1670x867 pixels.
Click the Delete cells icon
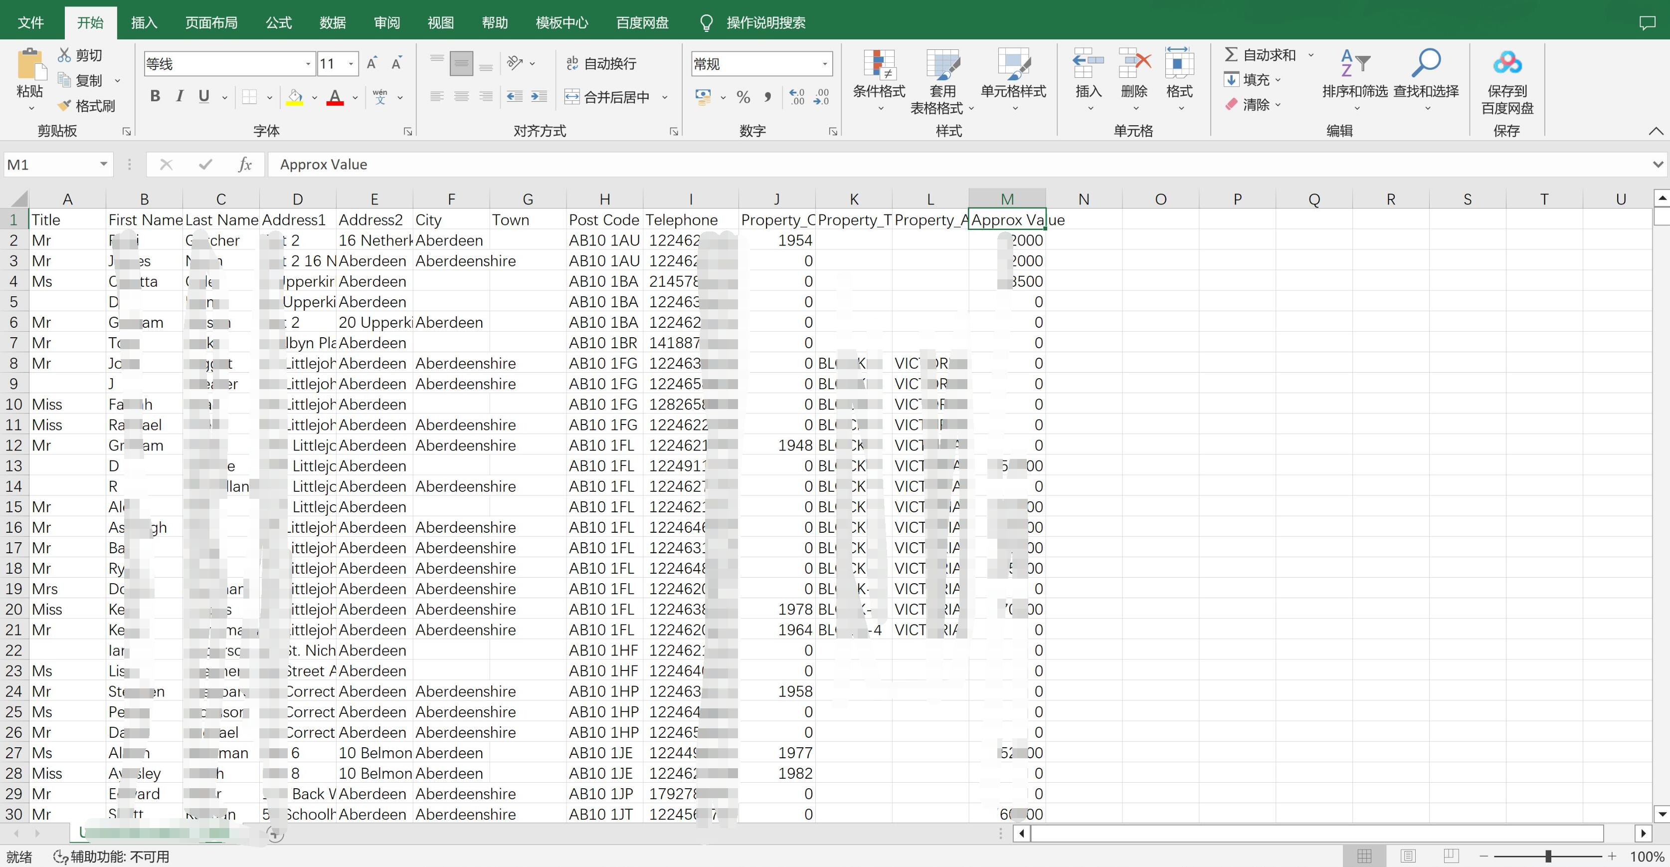(1134, 63)
